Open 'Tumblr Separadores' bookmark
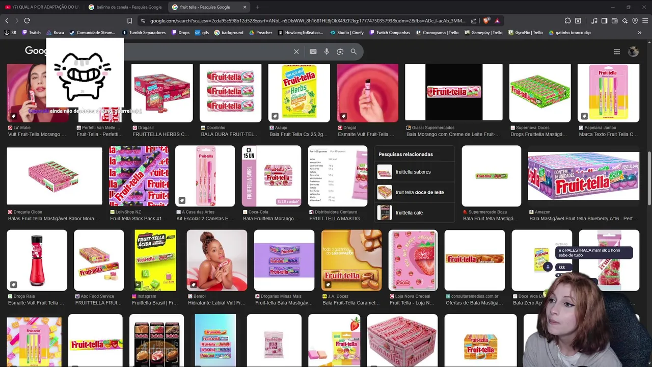652x367 pixels. (x=144, y=33)
